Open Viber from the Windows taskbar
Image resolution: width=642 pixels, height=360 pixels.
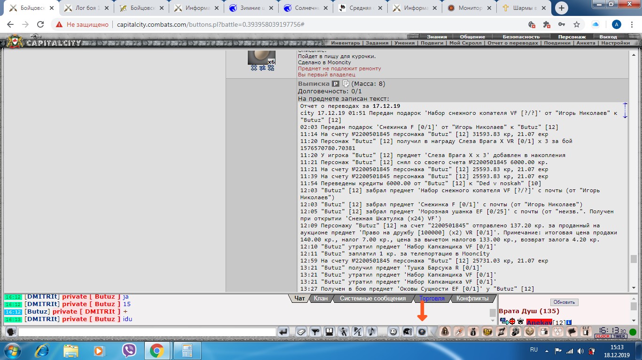(129, 350)
